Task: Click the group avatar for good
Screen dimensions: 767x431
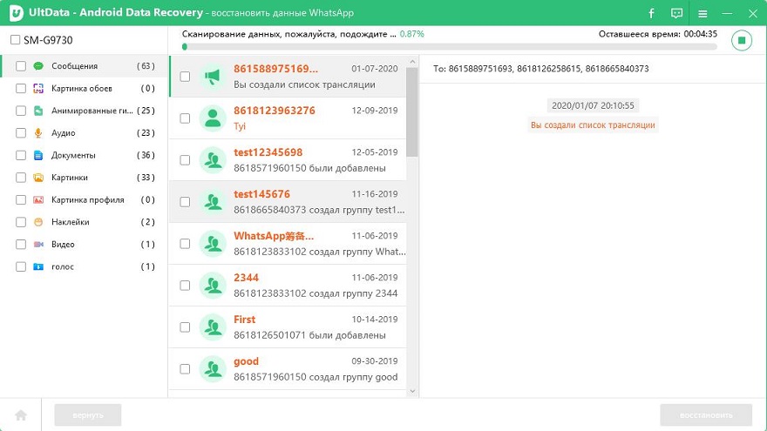Action: [213, 369]
